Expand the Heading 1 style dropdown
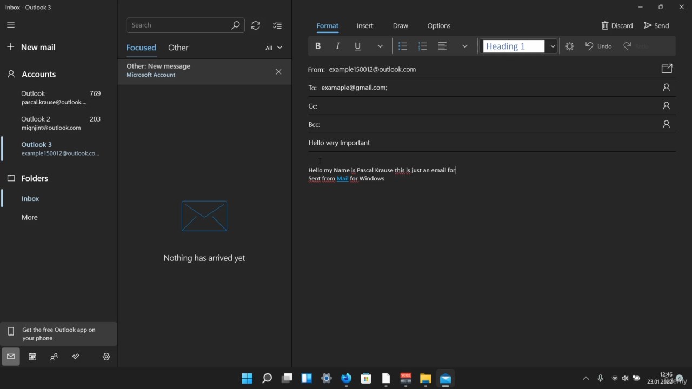 coord(552,46)
